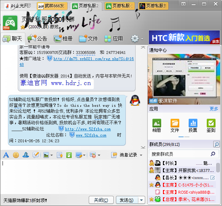Select member 【主席】C-51475-小小
222x206 pixels.
click(182, 185)
